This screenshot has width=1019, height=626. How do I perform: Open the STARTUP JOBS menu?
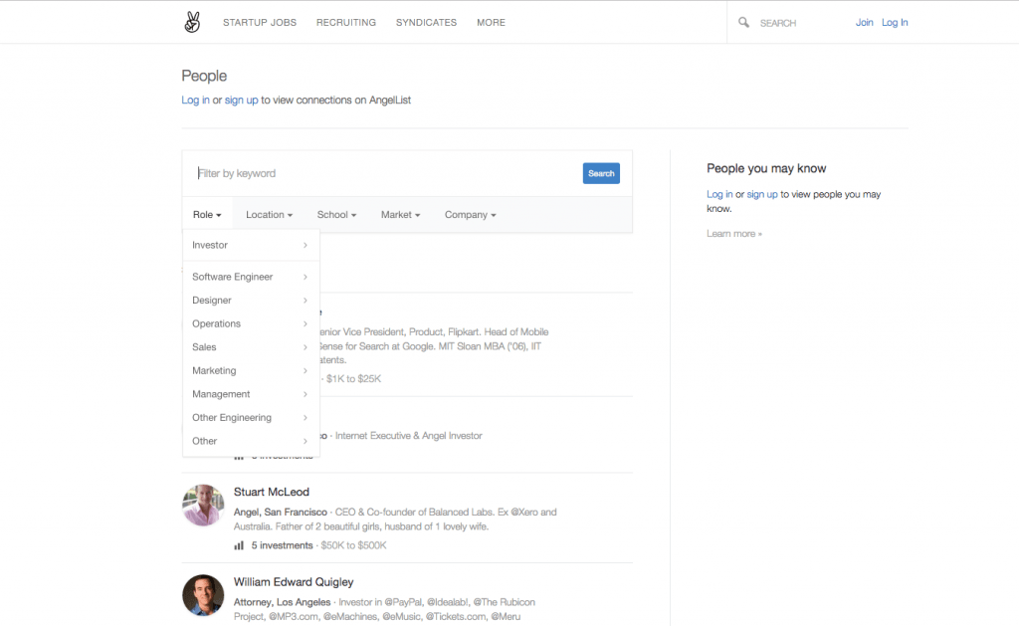tap(259, 22)
